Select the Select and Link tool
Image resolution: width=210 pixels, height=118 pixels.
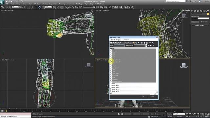[2, 7]
